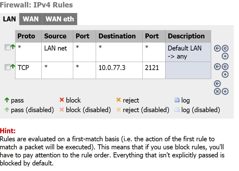Click the 2121 port cell
The height and width of the screenshot is (171, 239).
tap(152, 67)
